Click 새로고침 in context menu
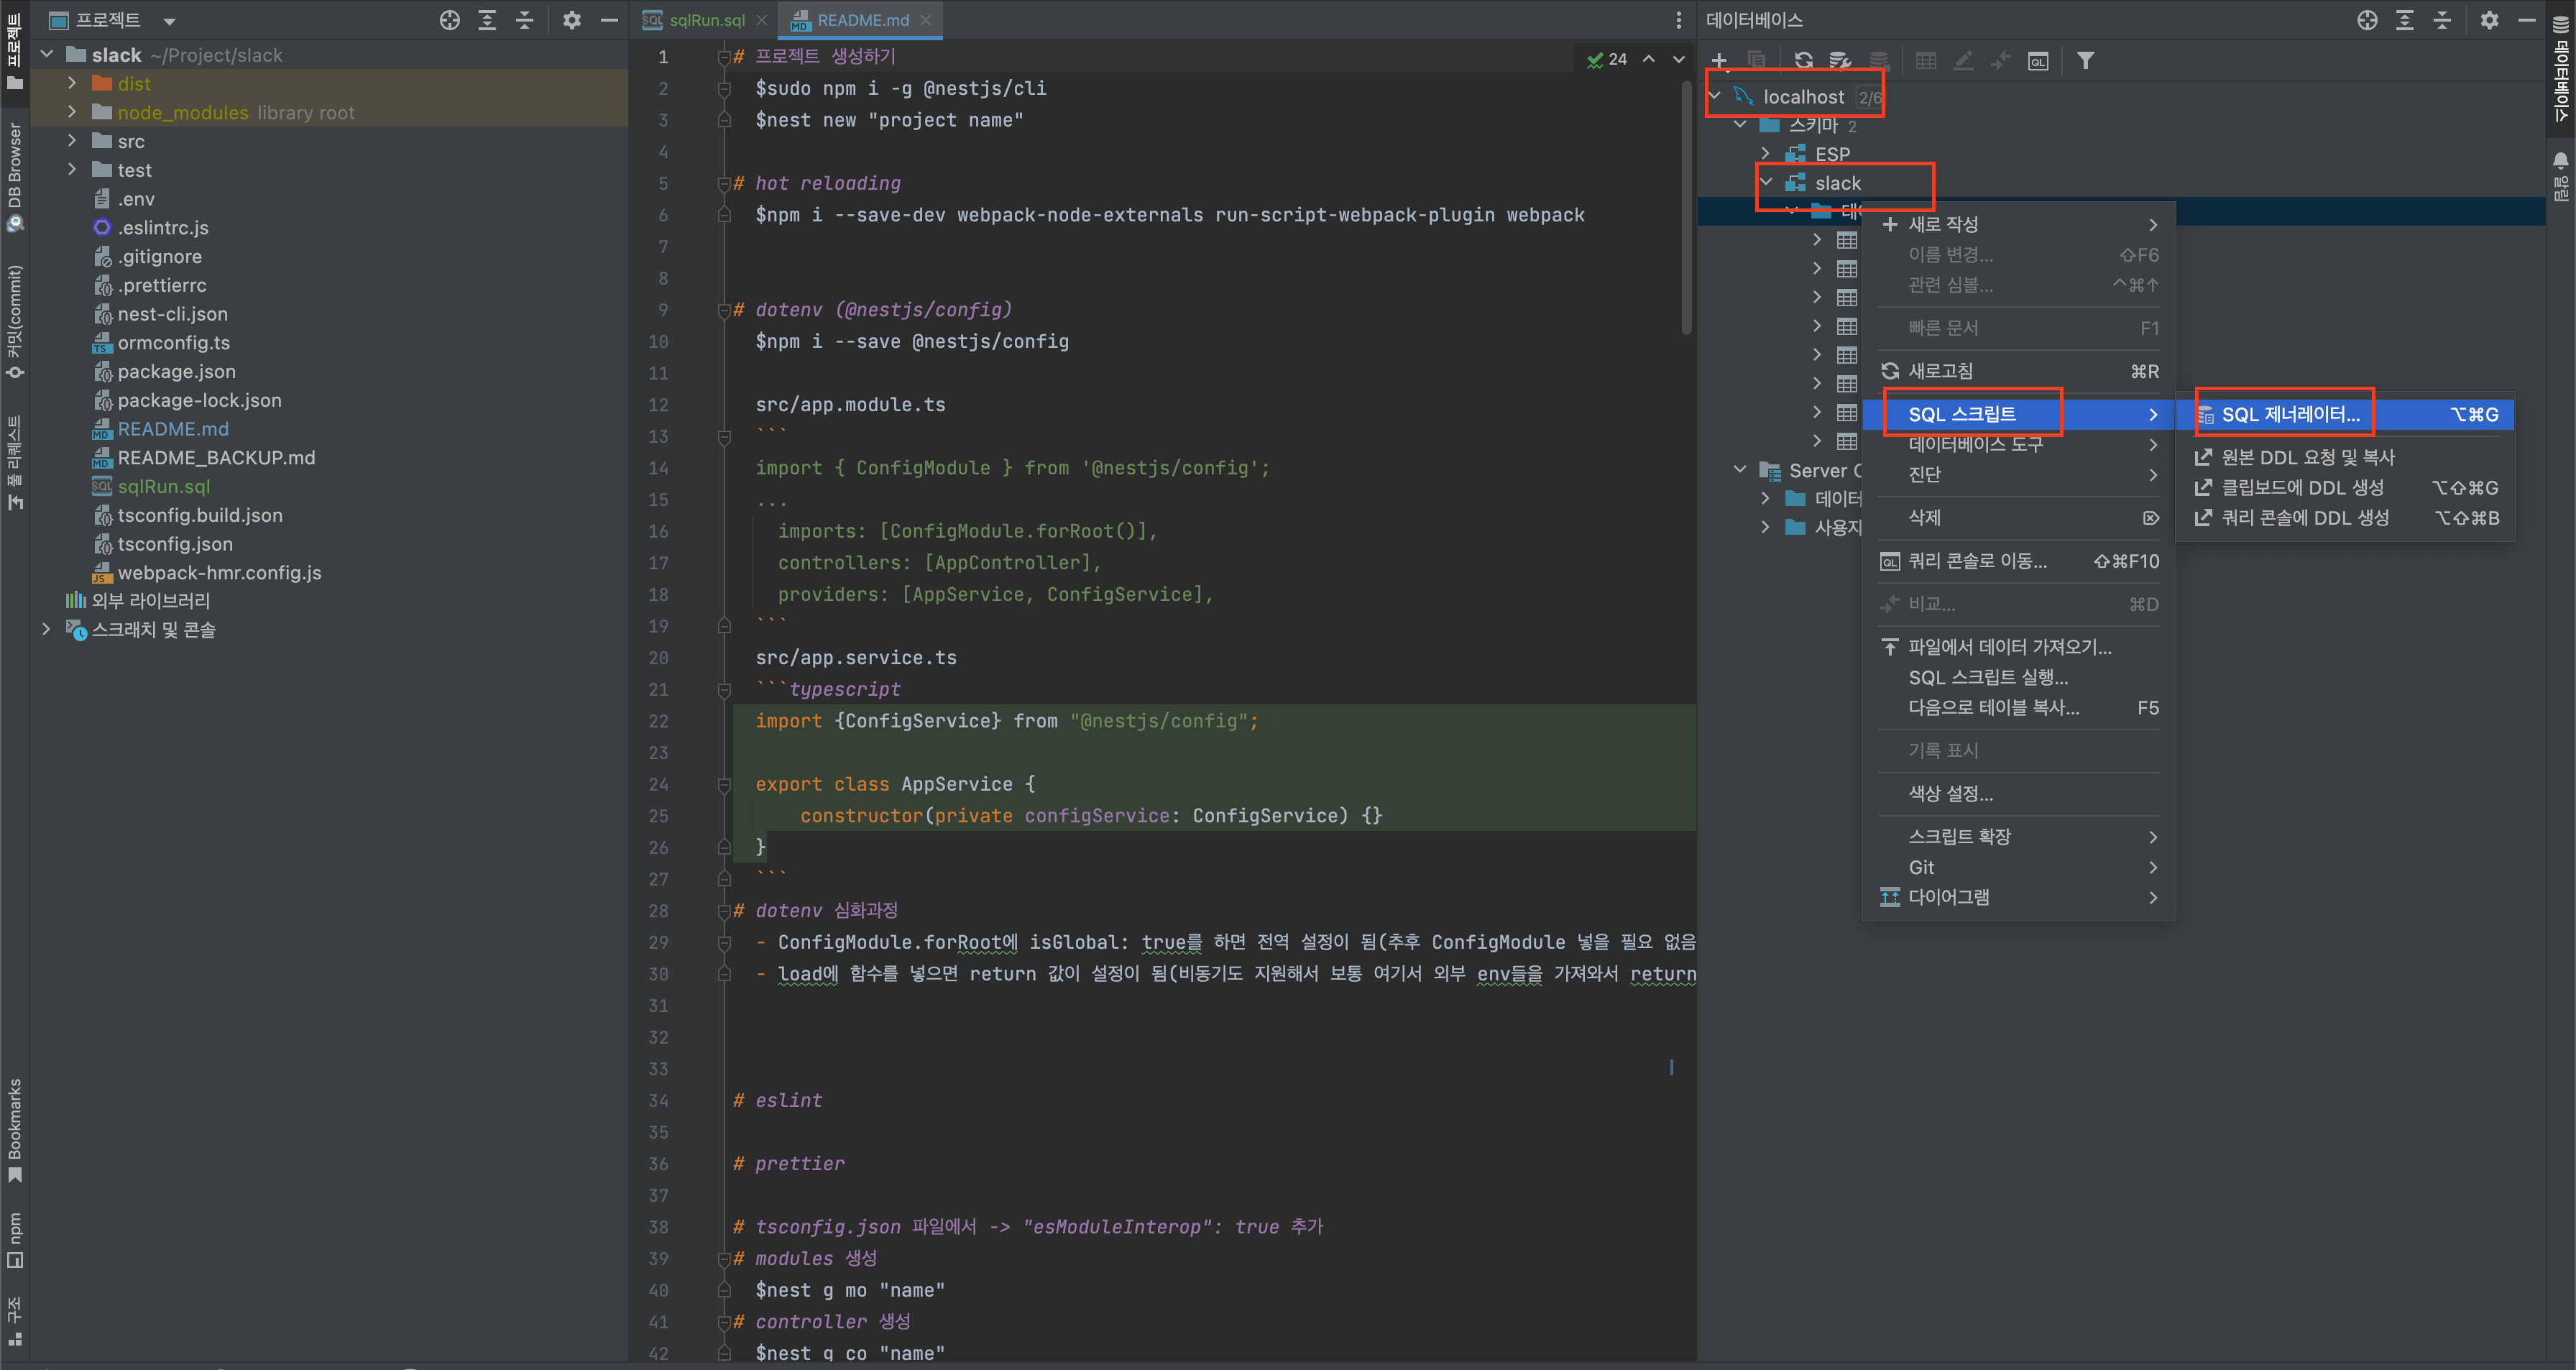 click(x=1940, y=371)
